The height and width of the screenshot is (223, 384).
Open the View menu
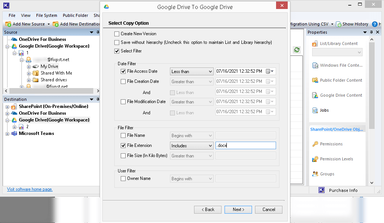(x=26, y=15)
